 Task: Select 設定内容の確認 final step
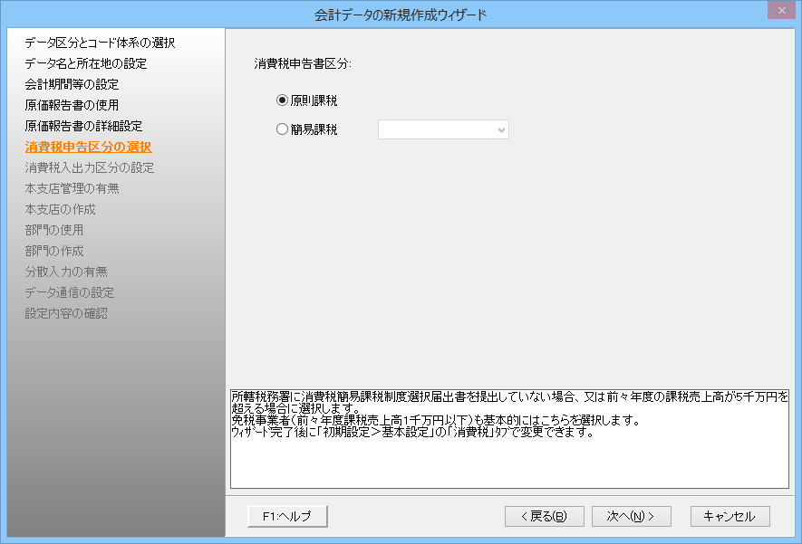[66, 313]
